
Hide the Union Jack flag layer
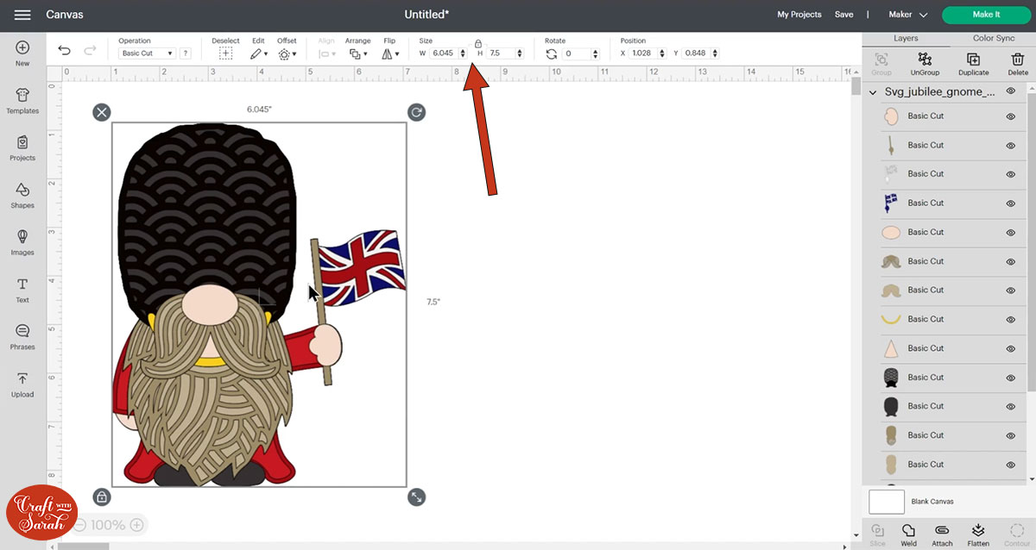coord(1010,203)
